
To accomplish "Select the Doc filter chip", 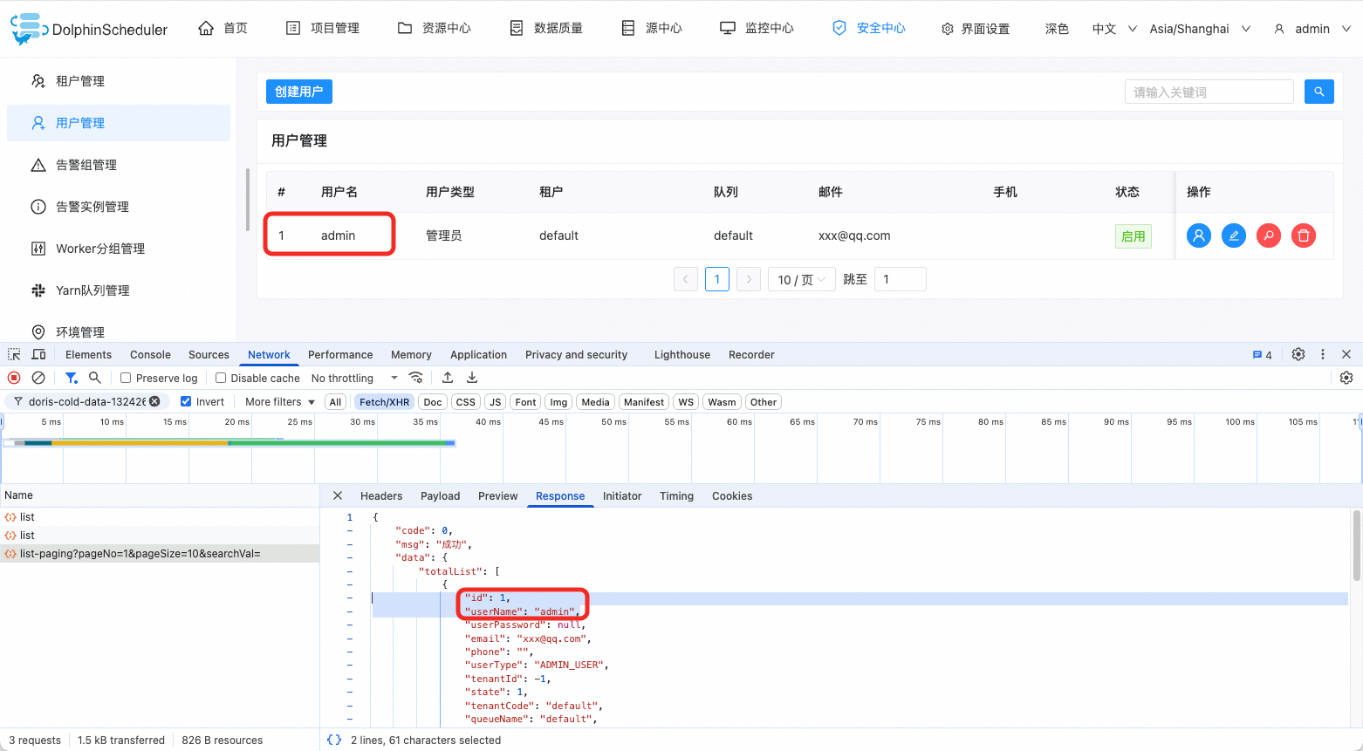I will [x=433, y=402].
